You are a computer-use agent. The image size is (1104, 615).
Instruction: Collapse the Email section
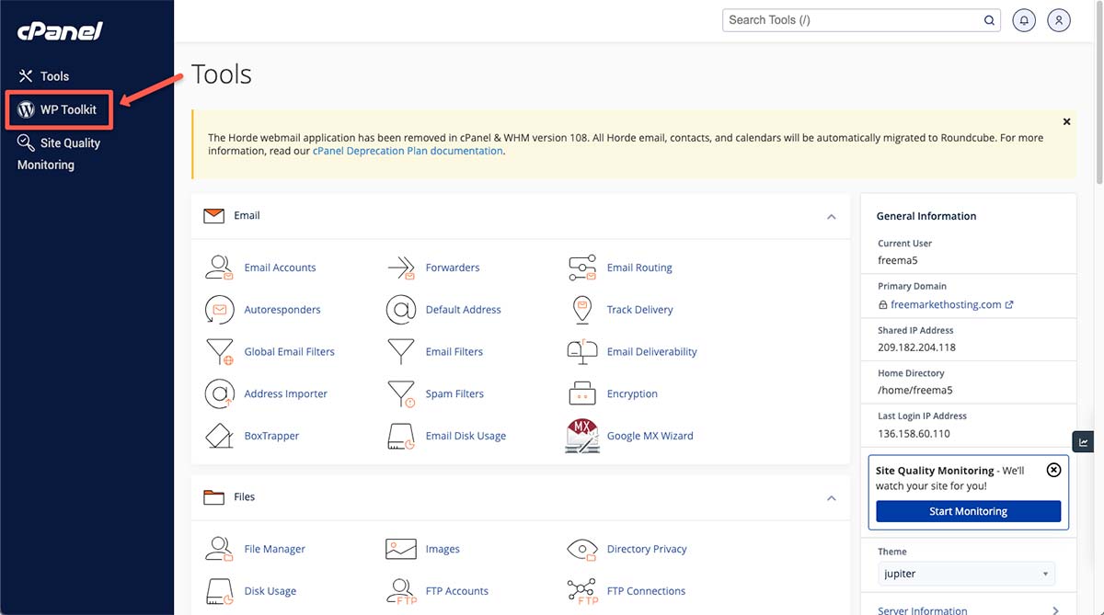click(831, 217)
